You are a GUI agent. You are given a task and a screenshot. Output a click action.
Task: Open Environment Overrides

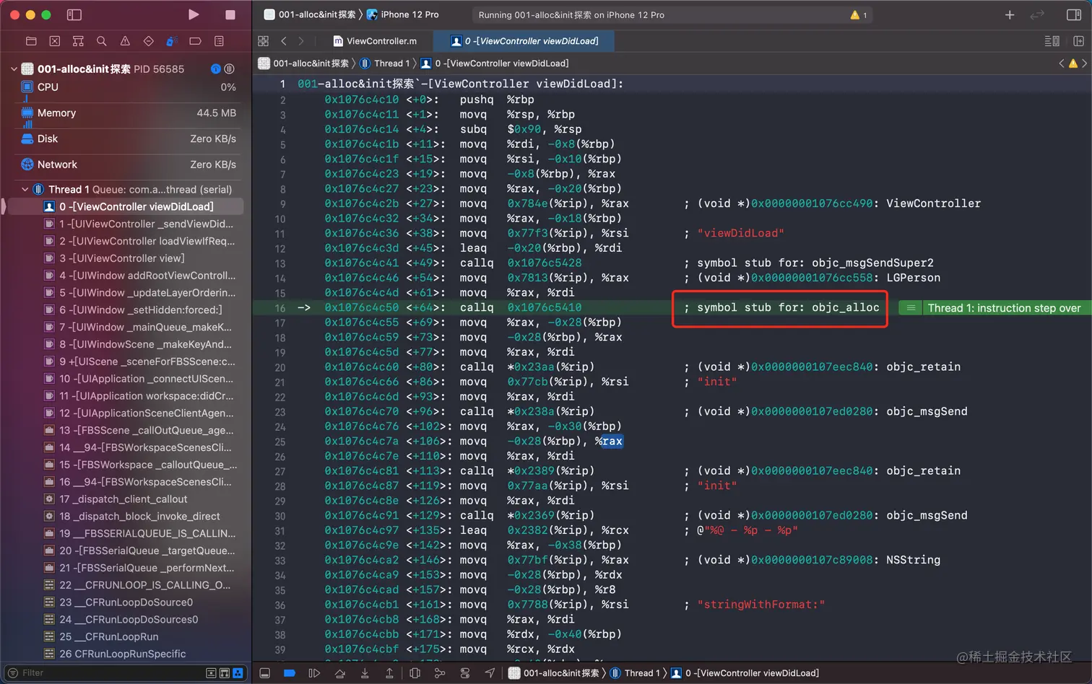point(465,673)
